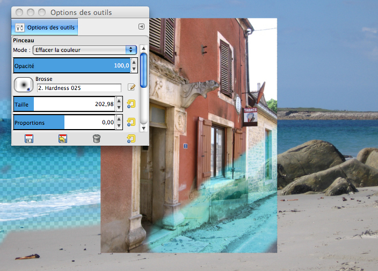Delete tool preset trash icon
This screenshot has width=378, height=271.
click(97, 139)
